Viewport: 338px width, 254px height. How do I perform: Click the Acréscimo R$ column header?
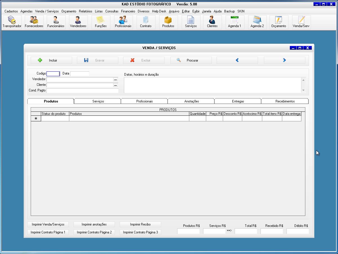pyautogui.click(x=252, y=114)
